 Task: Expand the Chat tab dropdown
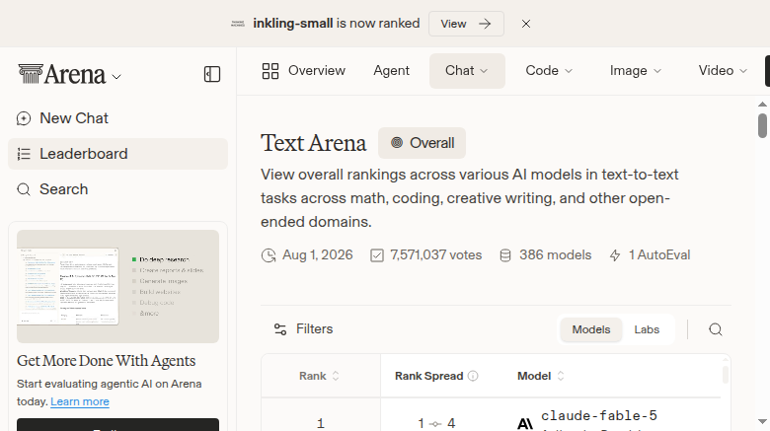pos(467,71)
